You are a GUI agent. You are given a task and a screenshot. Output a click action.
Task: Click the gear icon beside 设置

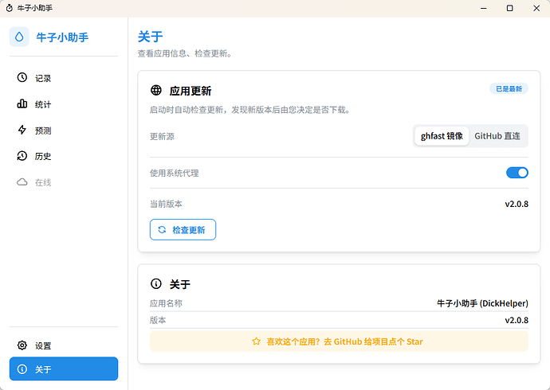point(22,345)
